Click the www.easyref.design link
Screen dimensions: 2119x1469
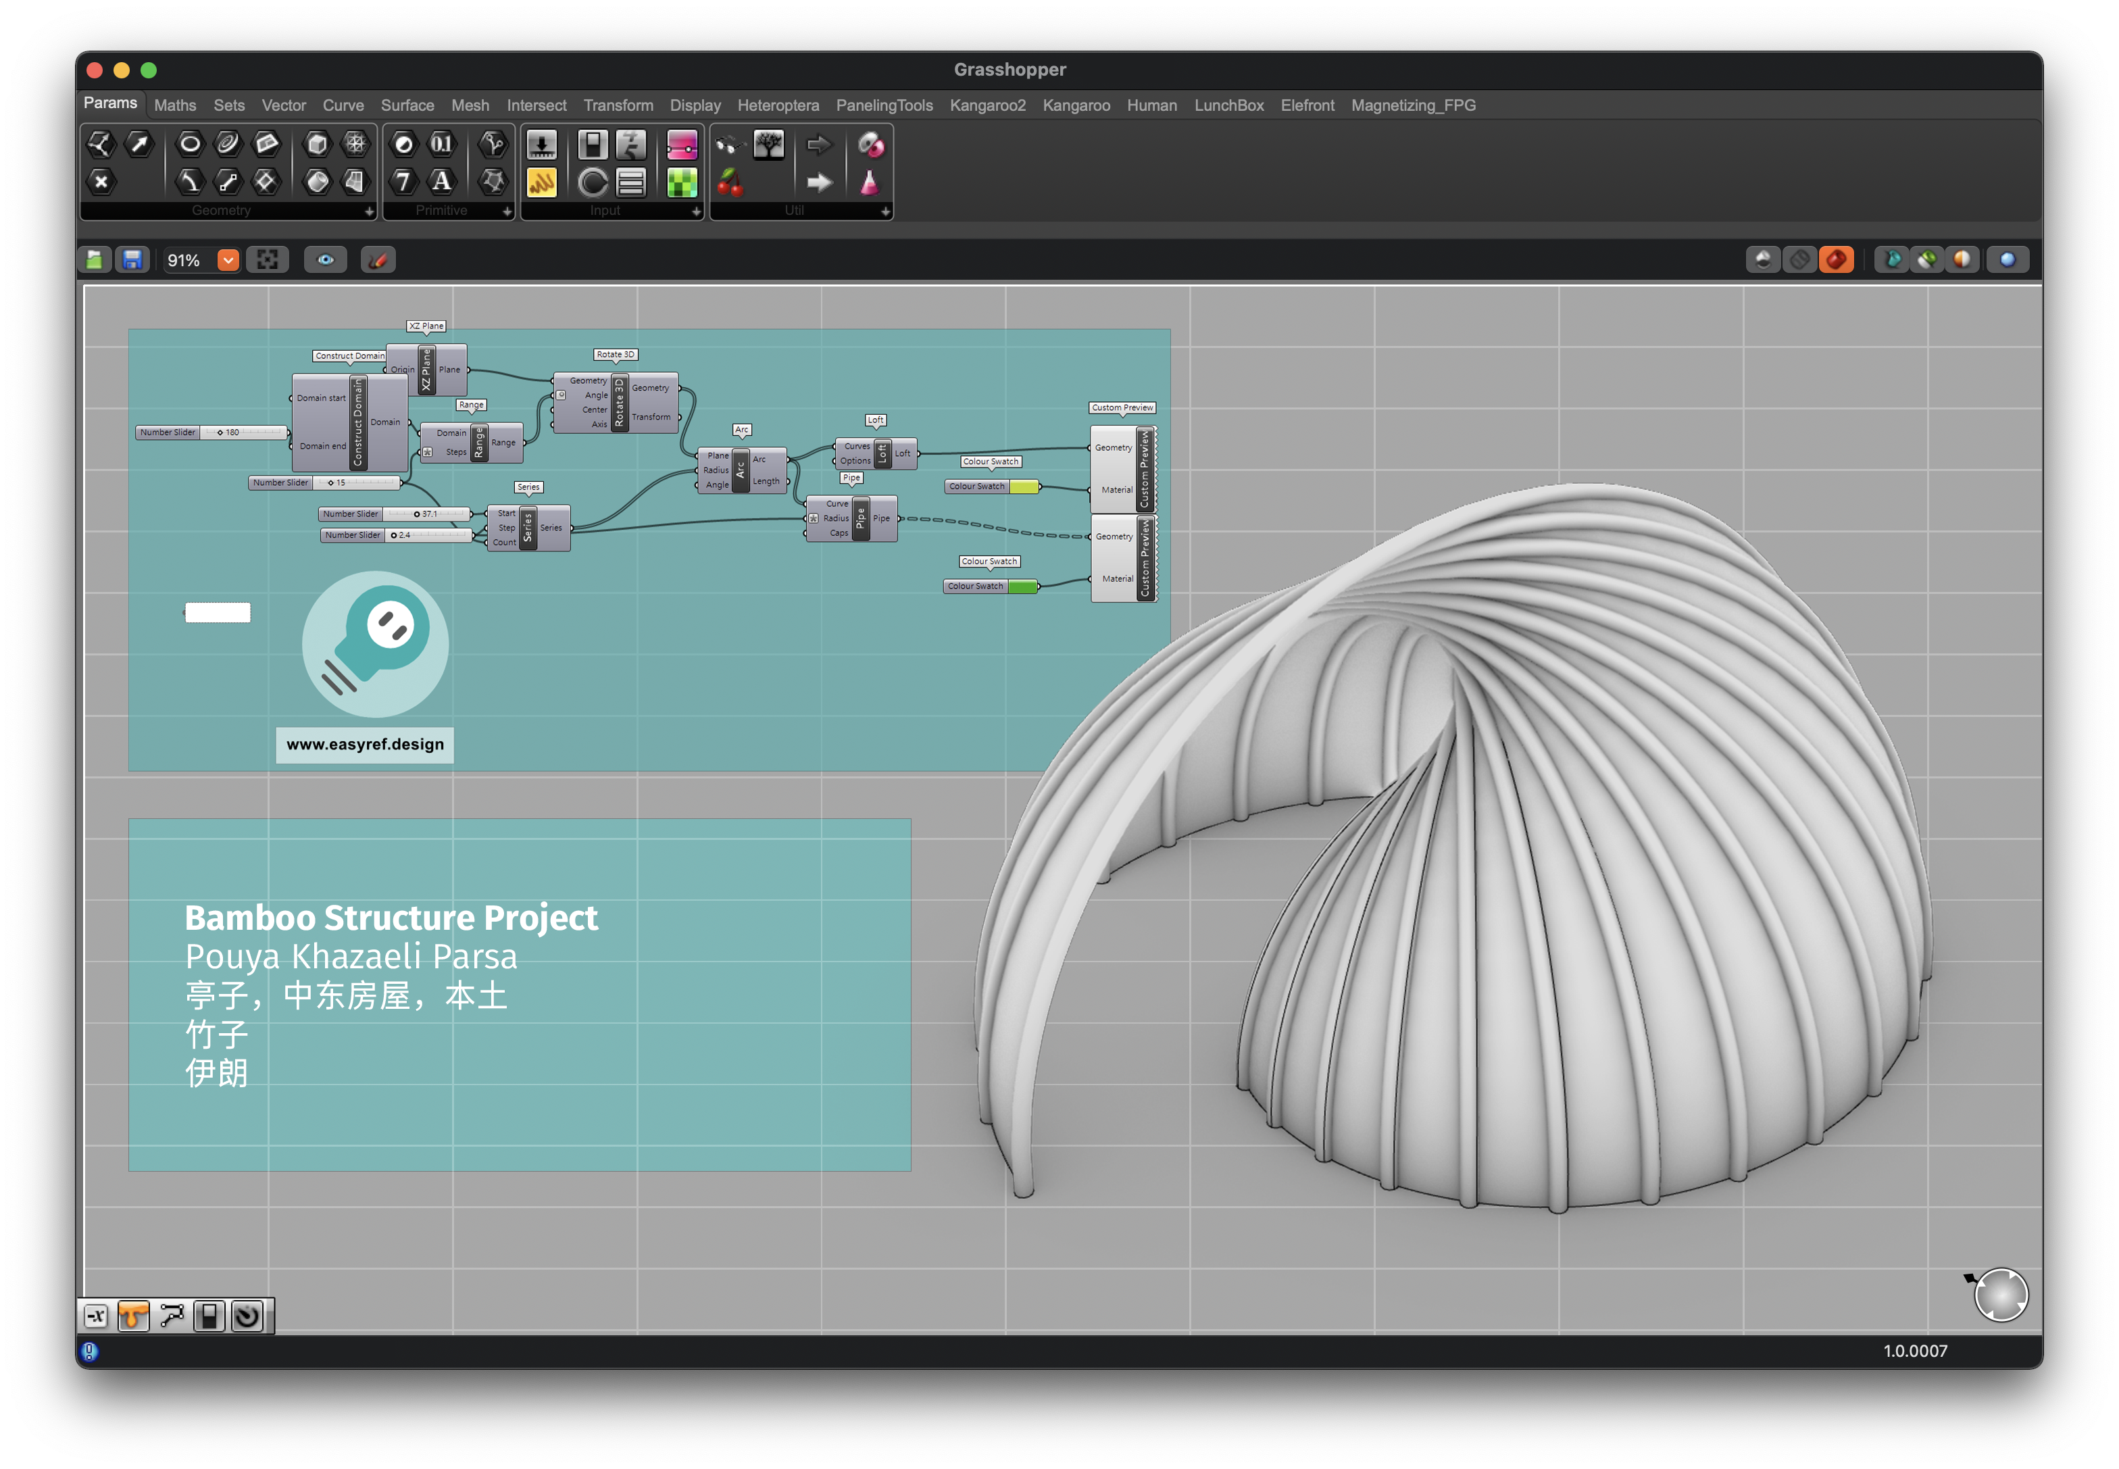pos(364,745)
